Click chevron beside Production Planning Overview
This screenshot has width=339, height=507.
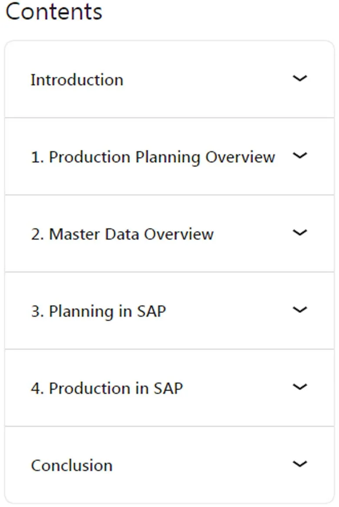pos(299,155)
